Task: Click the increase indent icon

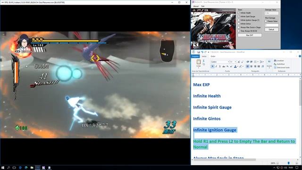Action: 252,62
